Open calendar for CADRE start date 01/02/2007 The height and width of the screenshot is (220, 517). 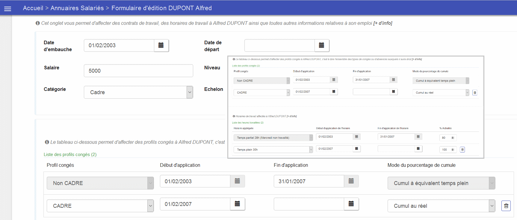237,204
